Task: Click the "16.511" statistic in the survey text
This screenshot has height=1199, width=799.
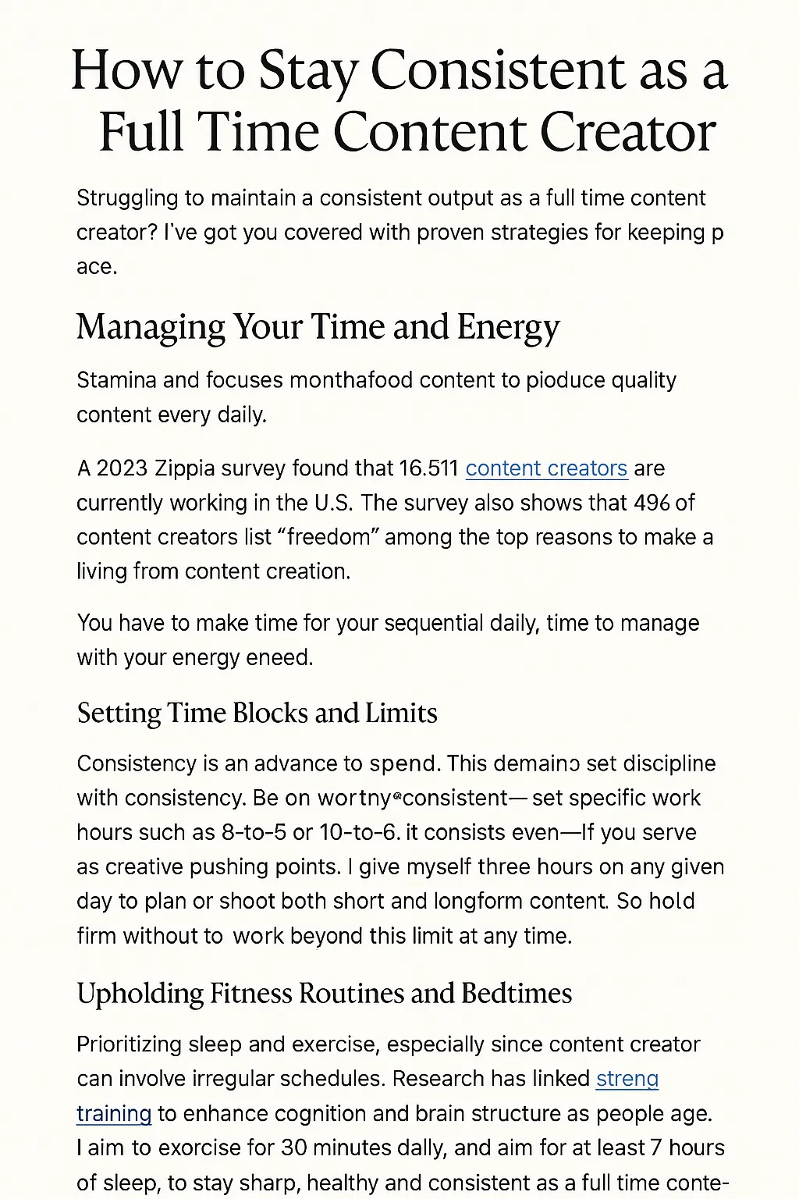Action: (x=428, y=468)
